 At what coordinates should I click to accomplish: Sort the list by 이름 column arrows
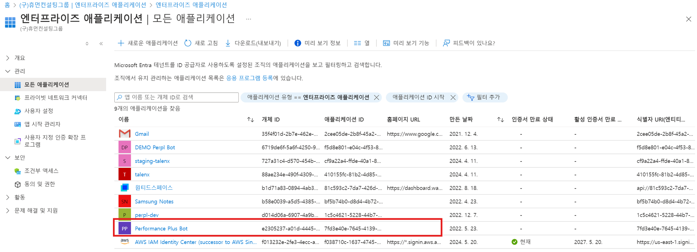(x=250, y=120)
